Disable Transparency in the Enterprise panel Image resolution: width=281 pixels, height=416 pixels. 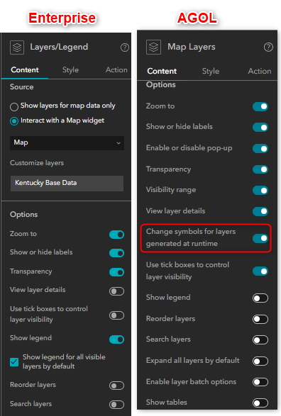coord(116,272)
